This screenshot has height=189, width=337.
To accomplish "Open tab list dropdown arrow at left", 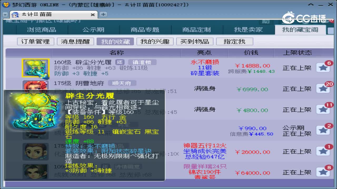I will (5, 15).
